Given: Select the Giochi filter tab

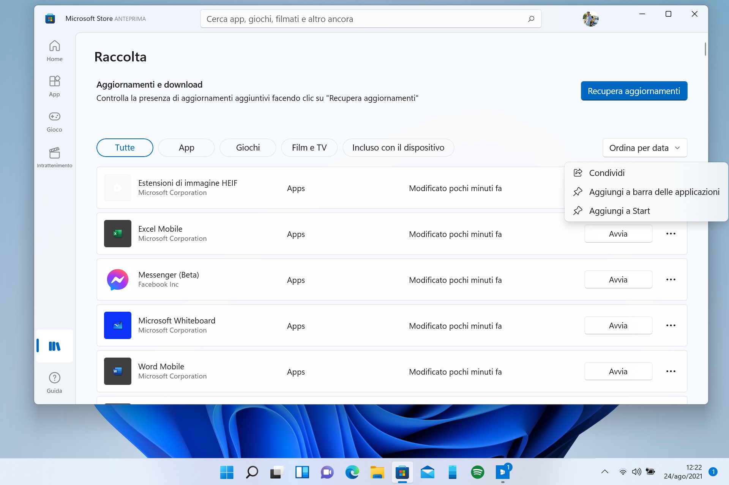Looking at the screenshot, I should [248, 148].
